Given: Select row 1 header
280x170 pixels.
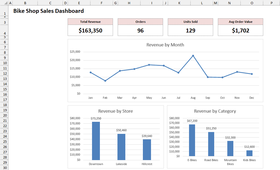Looking at the screenshot, I should point(4,11).
